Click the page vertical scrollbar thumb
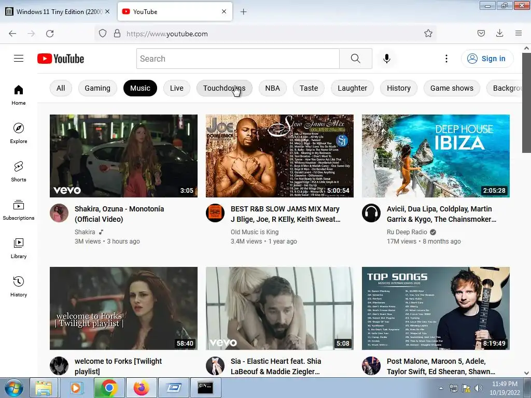Viewport: 531px width, 398px height. point(526,103)
